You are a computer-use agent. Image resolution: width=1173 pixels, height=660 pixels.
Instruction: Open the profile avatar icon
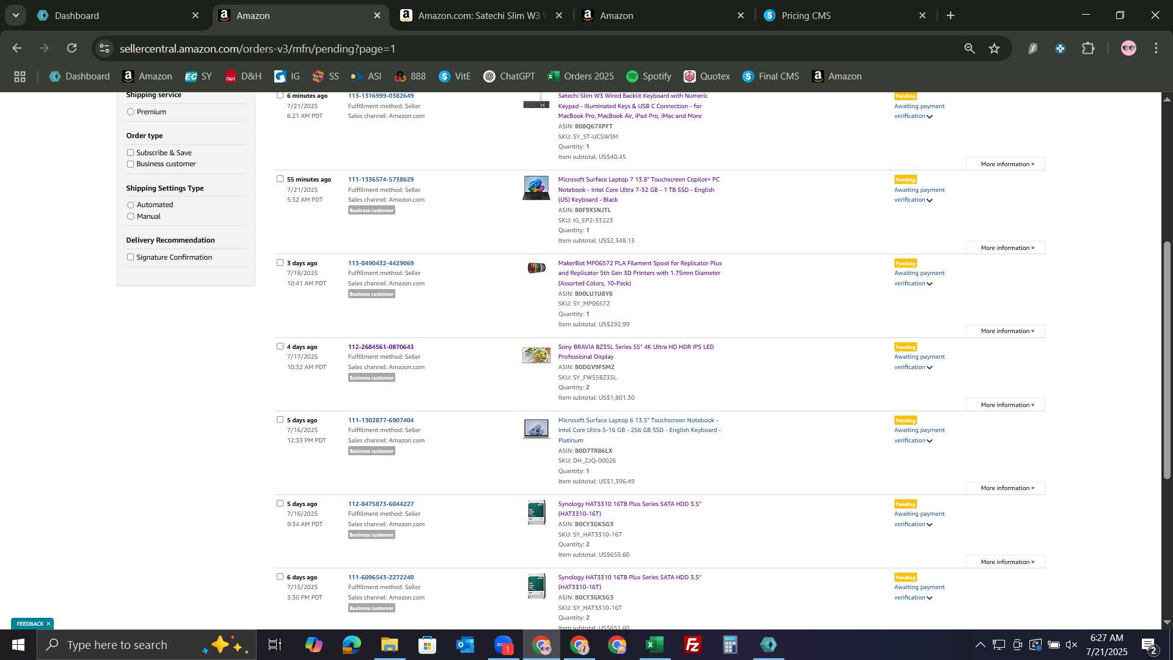pos(1128,48)
